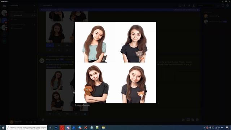The height and width of the screenshot is (130, 231).
Task: Click the 'Открыть в браузере' link
Action: (82, 105)
